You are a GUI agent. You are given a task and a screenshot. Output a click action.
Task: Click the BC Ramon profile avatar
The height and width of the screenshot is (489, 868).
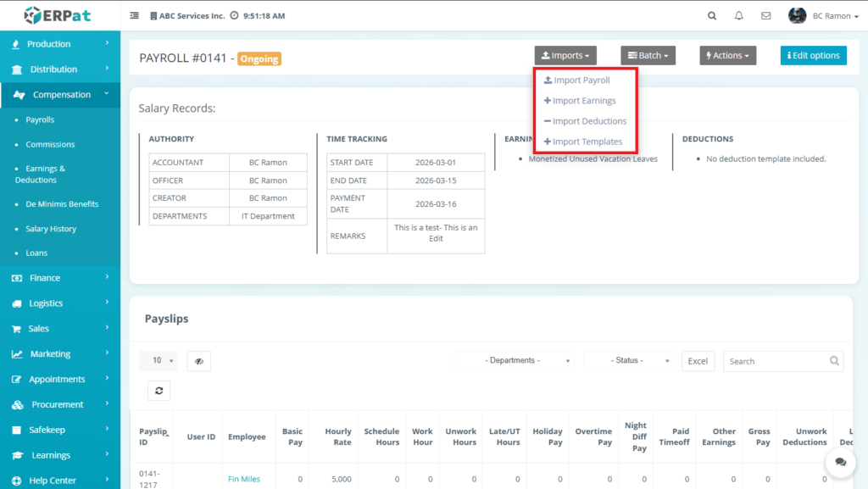(x=797, y=16)
